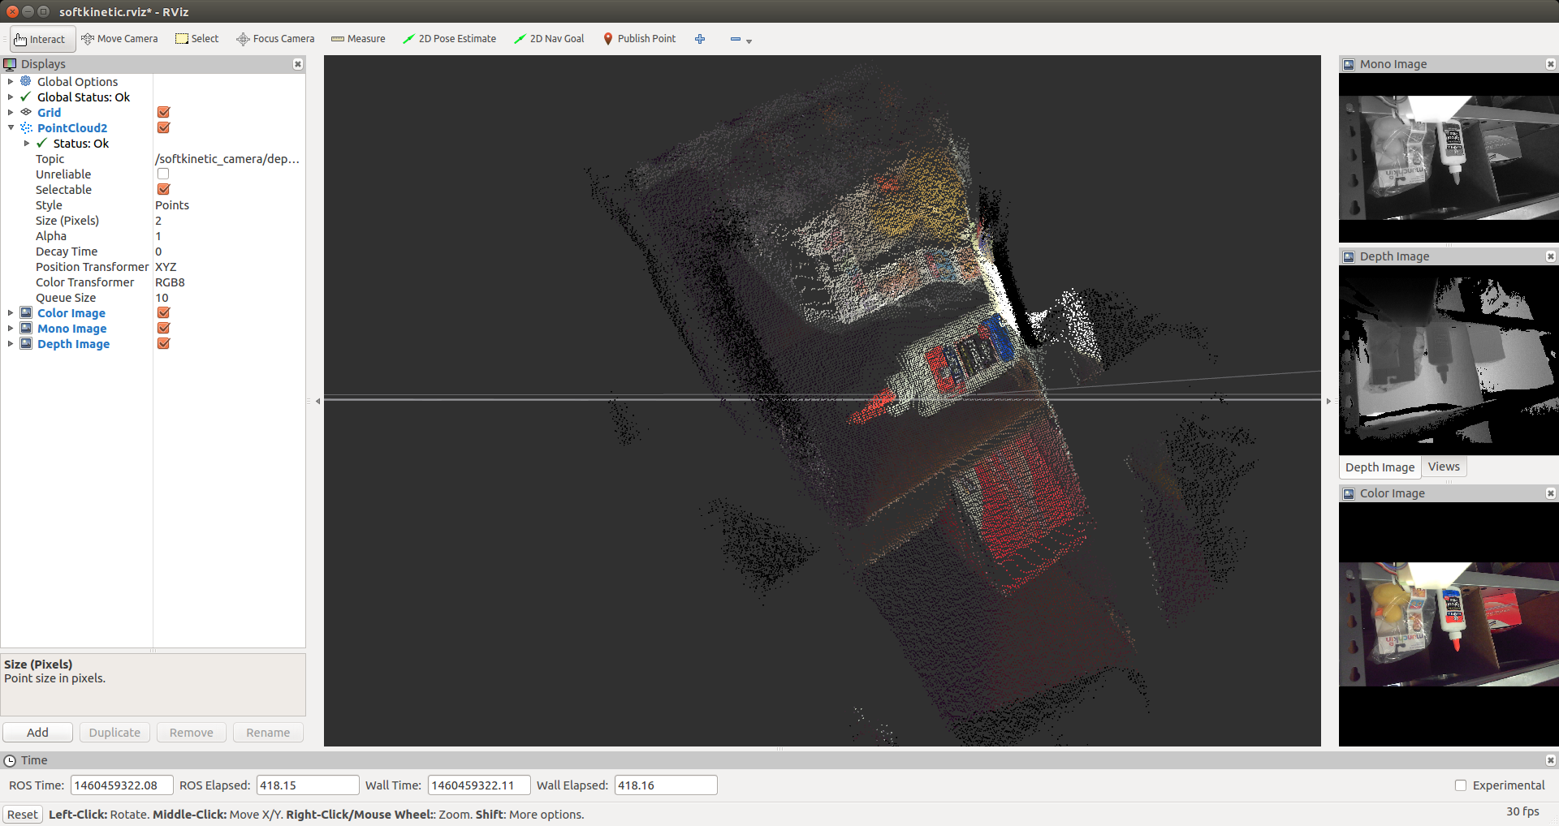Expand the Global Status tree item
1559x826 pixels.
pyautogui.click(x=11, y=97)
